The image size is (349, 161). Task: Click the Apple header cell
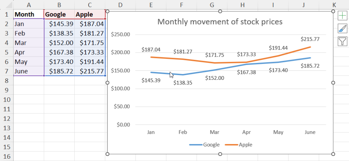tap(90, 14)
